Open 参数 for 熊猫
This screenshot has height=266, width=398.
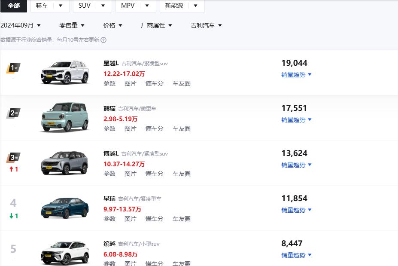109,129
